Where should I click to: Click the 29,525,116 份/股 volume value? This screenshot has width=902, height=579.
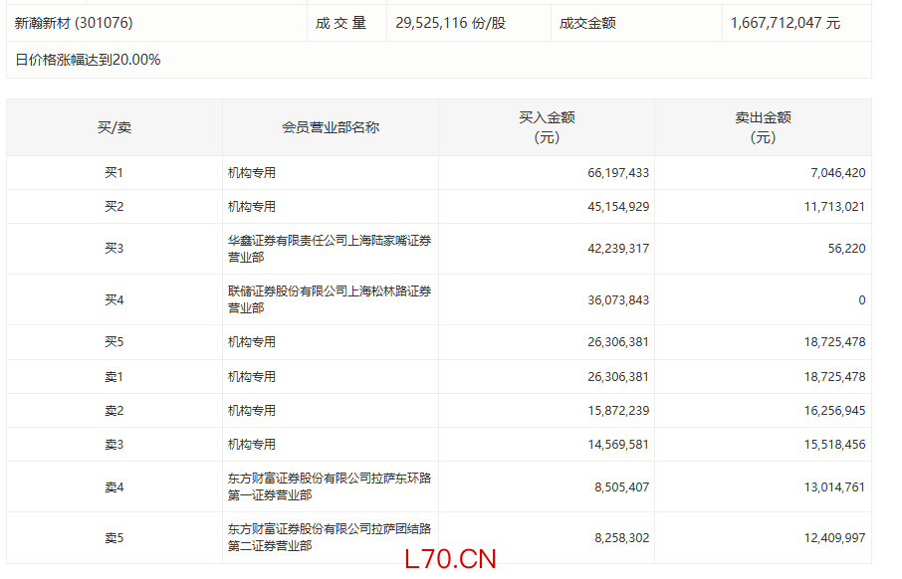[450, 23]
